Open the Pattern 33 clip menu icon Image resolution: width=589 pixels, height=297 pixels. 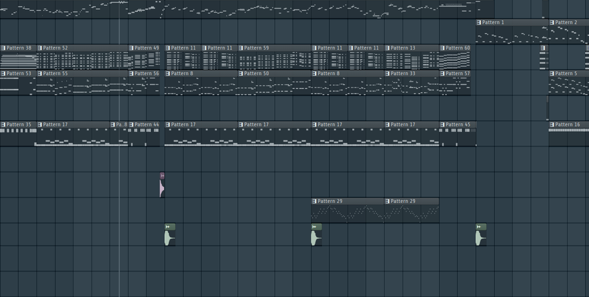pyautogui.click(x=387, y=73)
